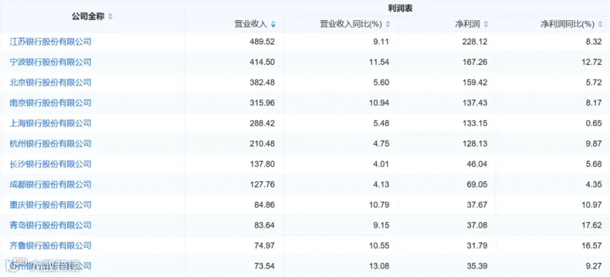Select revenue growth cell 10.94

tap(378, 103)
